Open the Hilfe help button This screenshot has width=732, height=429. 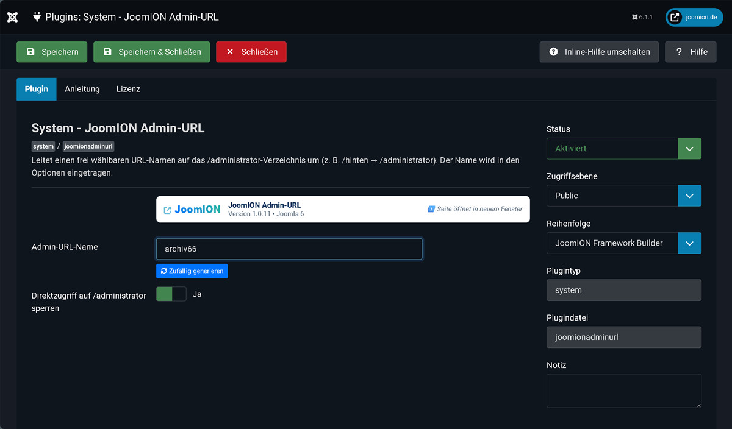pyautogui.click(x=691, y=52)
